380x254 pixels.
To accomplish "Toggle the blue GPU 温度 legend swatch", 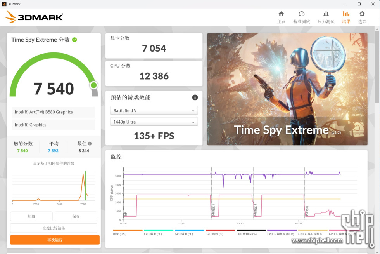I will click(x=190, y=230).
